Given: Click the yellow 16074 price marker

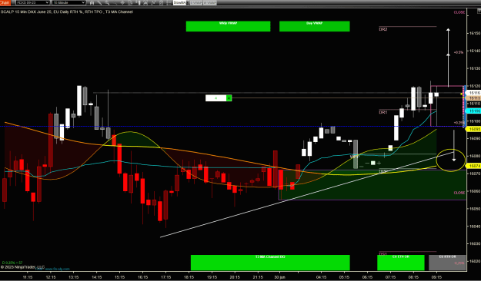Looking at the screenshot, I should [473, 166].
